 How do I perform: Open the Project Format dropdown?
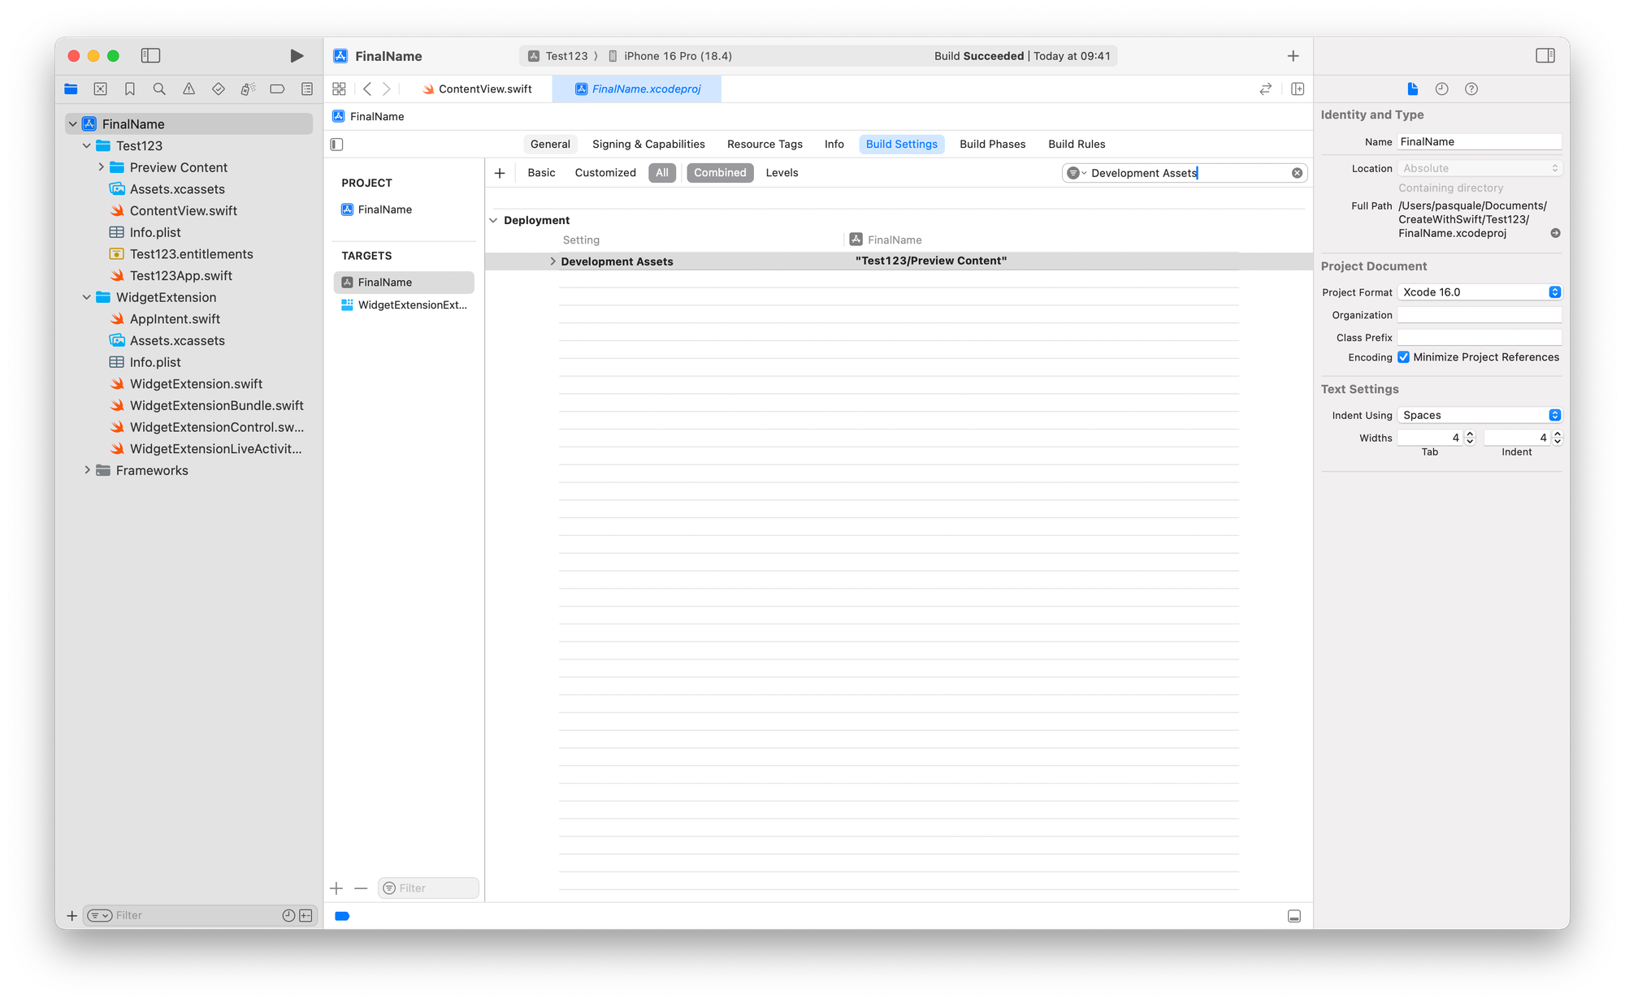tap(1479, 292)
